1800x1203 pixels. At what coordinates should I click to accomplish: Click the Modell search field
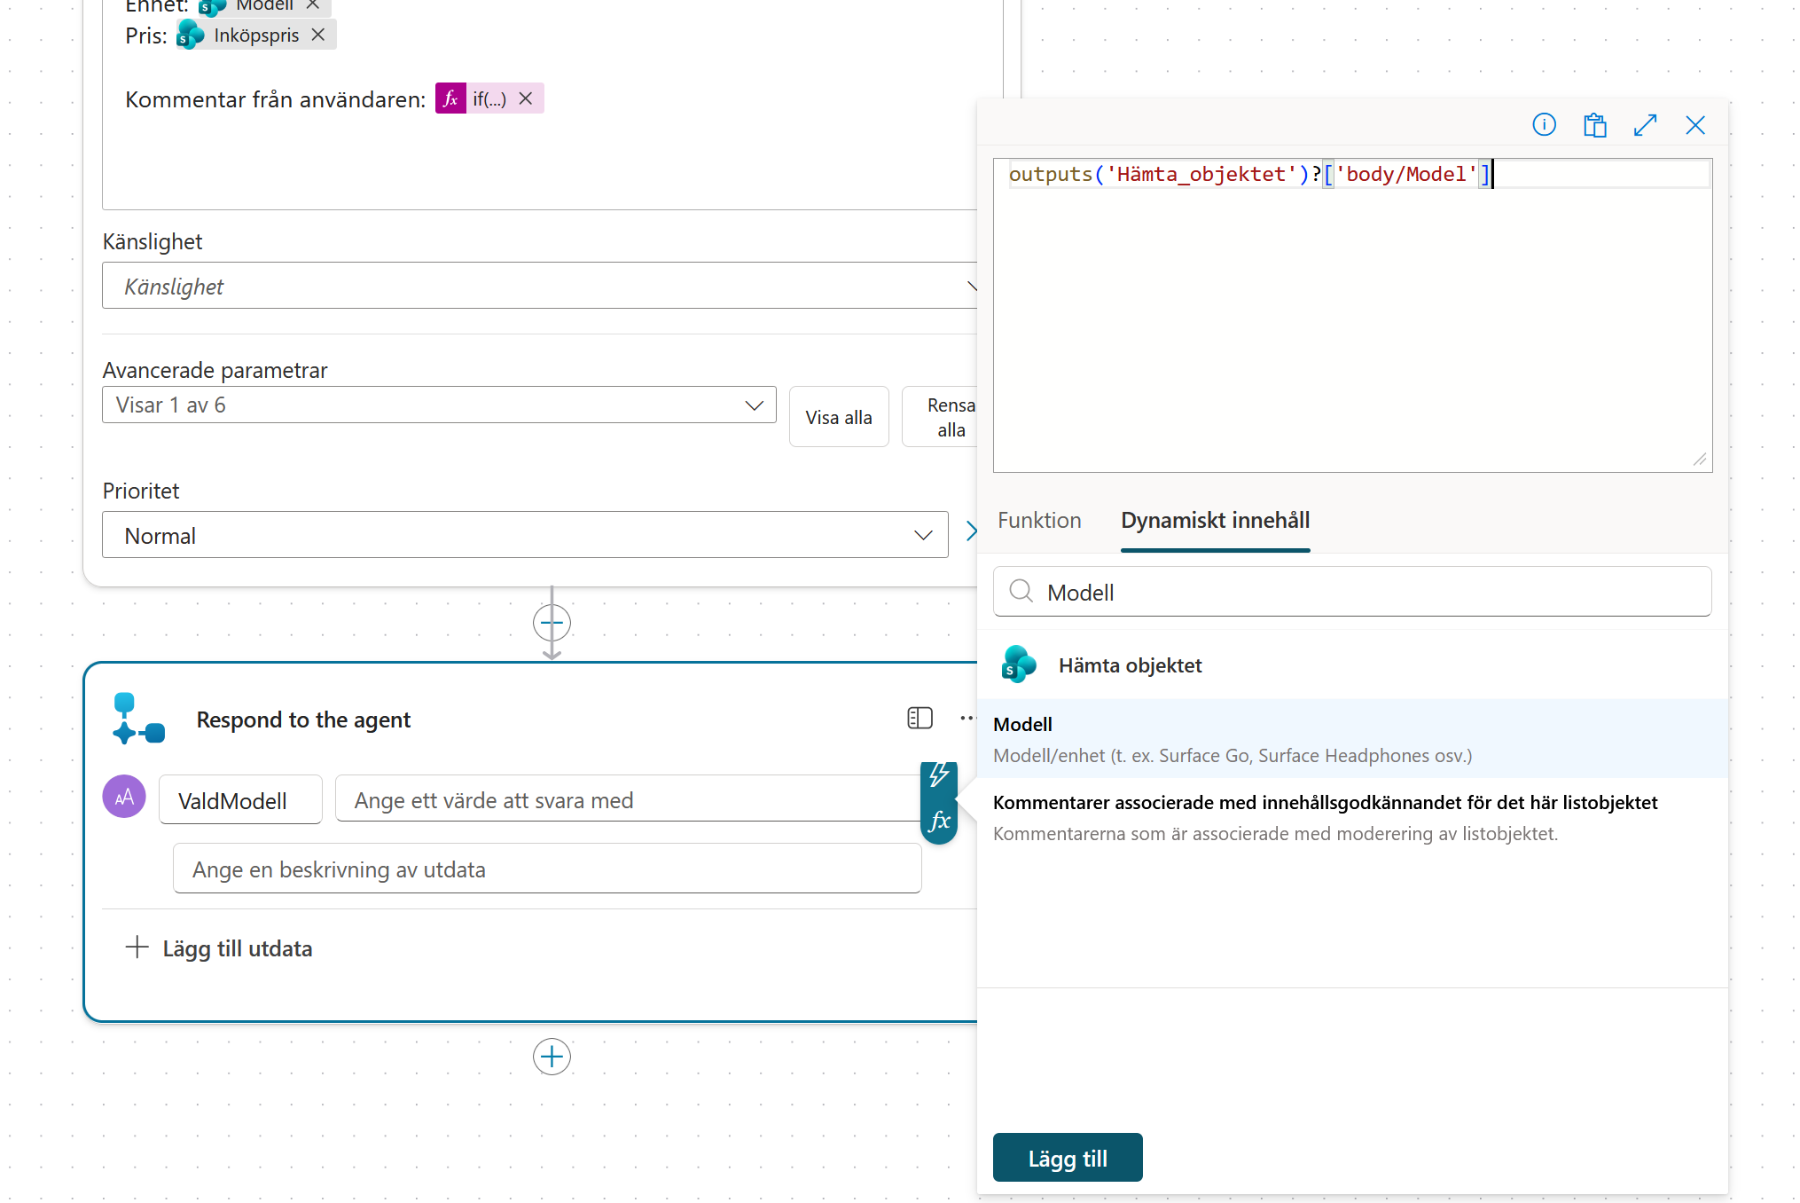1352,592
